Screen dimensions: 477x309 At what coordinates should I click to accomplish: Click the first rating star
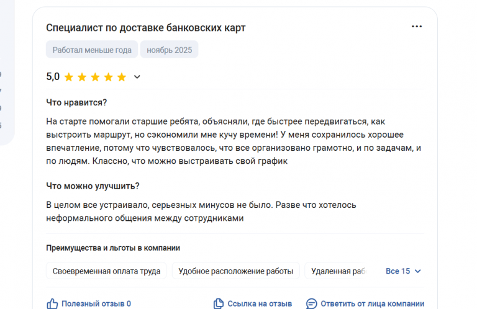(x=69, y=77)
